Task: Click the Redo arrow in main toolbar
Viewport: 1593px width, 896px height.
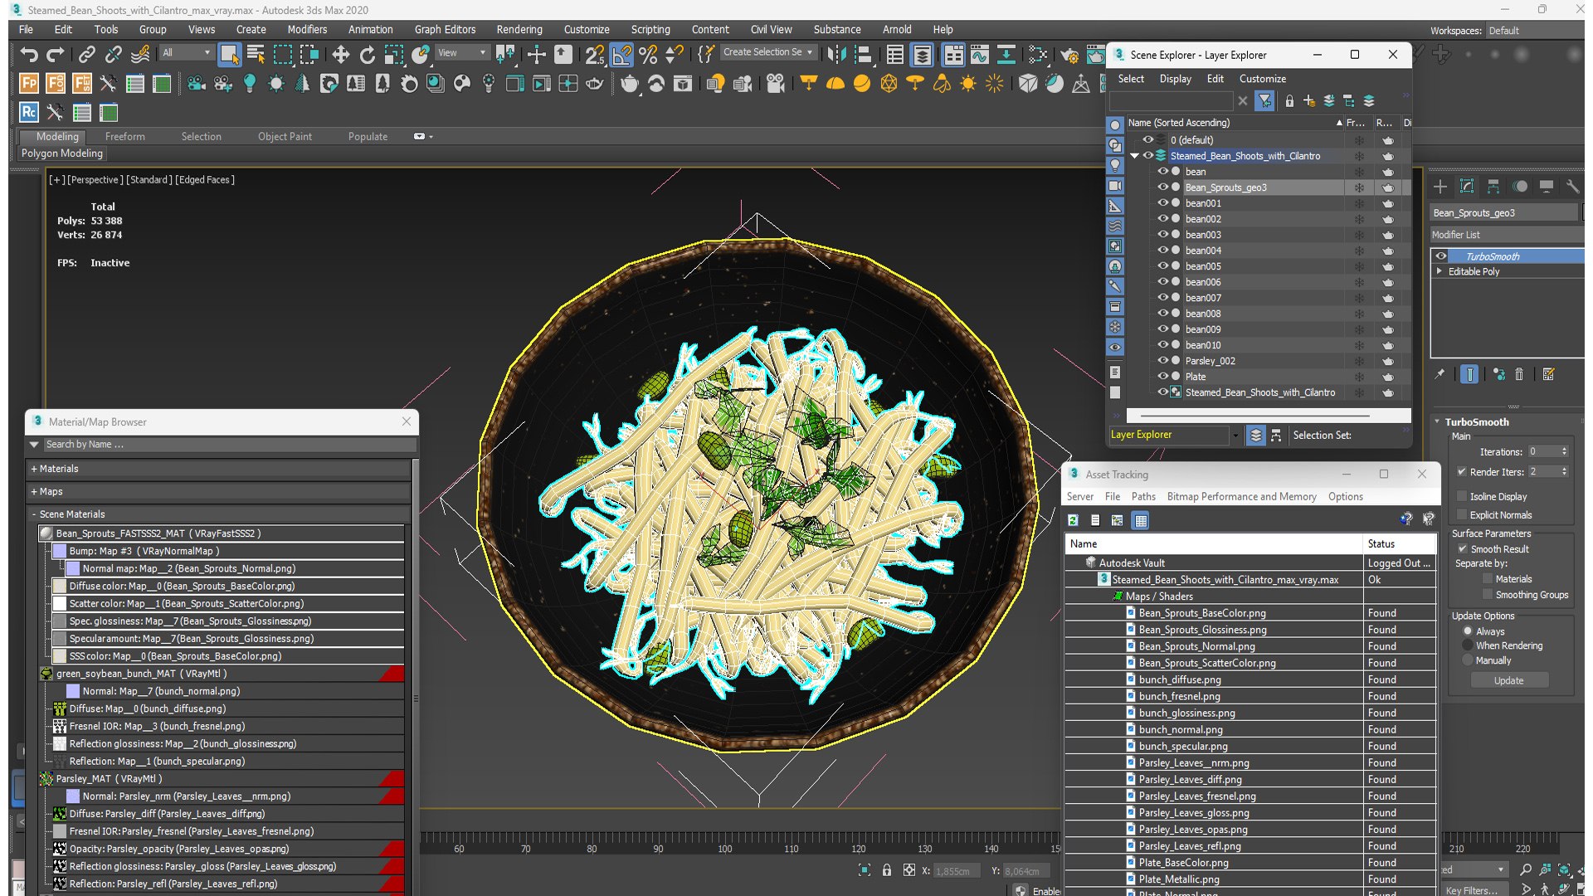Action: coord(56,55)
